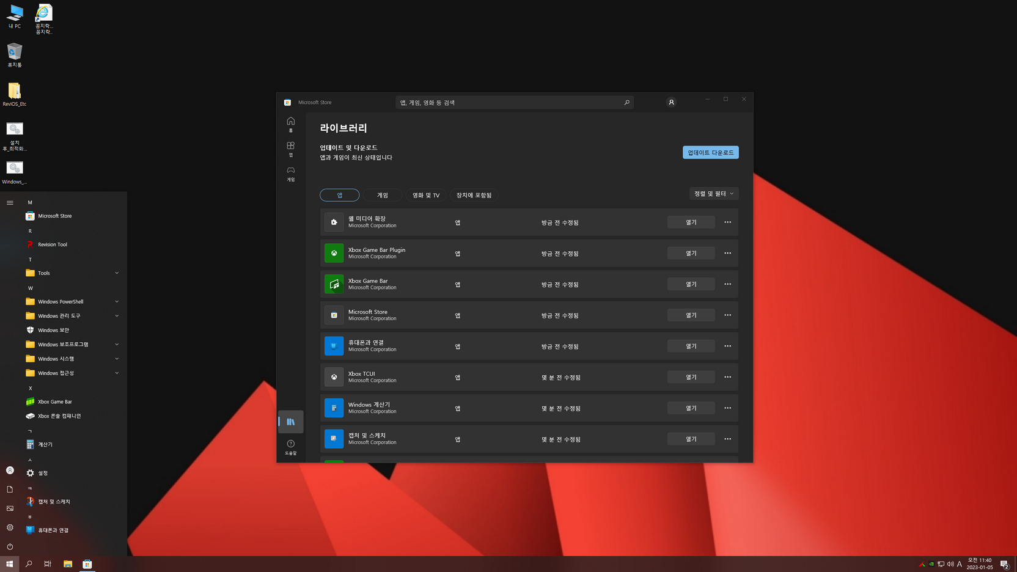Click the Microsoft Store app icon in library list

(334, 315)
